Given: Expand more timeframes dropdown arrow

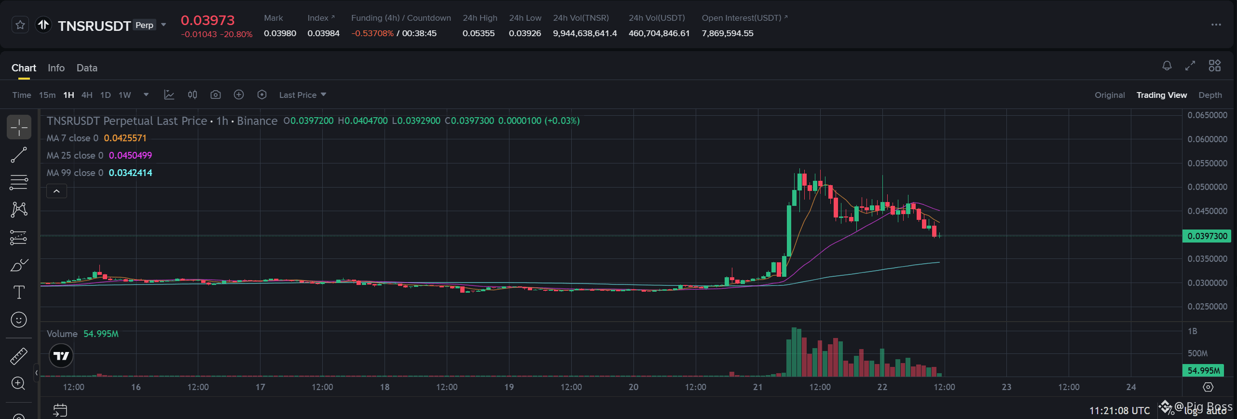Looking at the screenshot, I should tap(146, 95).
